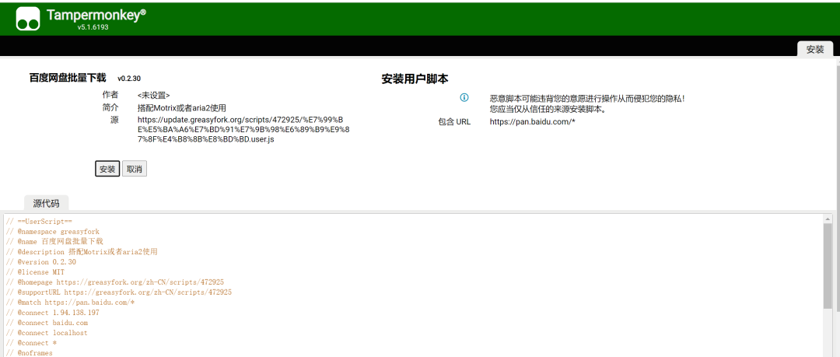Click the @namespace greasyfork code line
Screen dimensions: 840x357
tap(53, 232)
